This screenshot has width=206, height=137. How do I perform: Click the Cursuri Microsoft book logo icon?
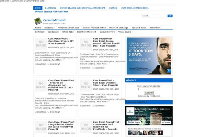click(38, 21)
